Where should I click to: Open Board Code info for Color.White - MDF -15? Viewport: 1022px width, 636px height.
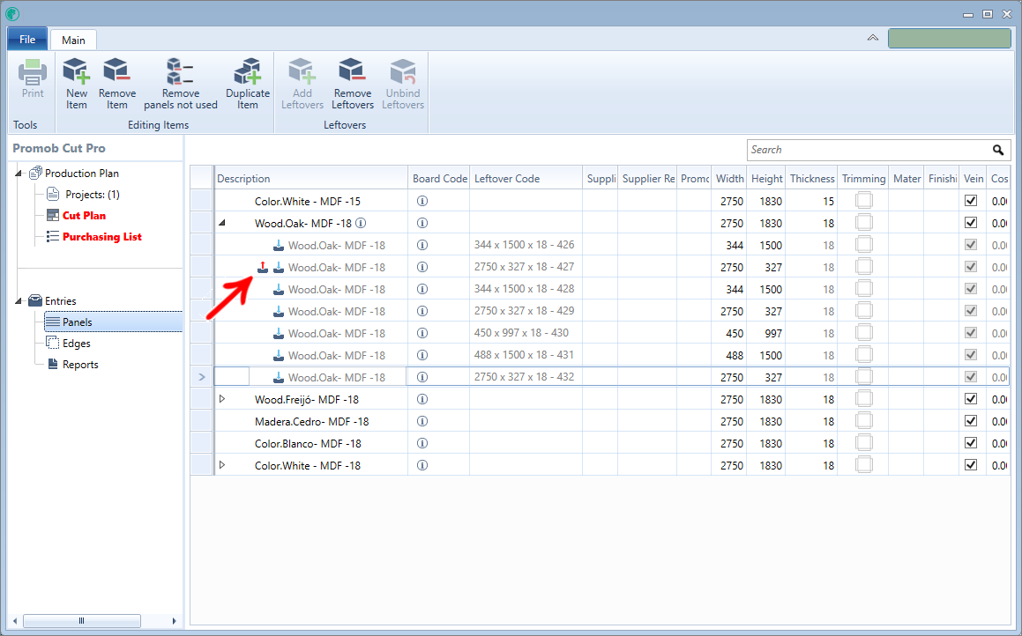[422, 201]
